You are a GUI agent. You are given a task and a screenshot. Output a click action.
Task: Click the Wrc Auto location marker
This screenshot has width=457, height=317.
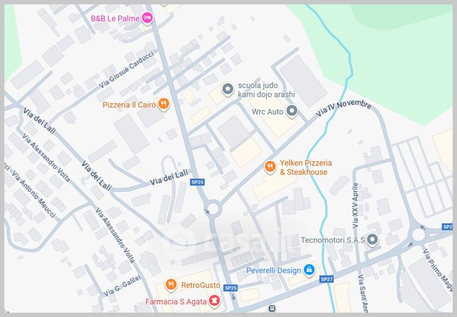(x=292, y=111)
